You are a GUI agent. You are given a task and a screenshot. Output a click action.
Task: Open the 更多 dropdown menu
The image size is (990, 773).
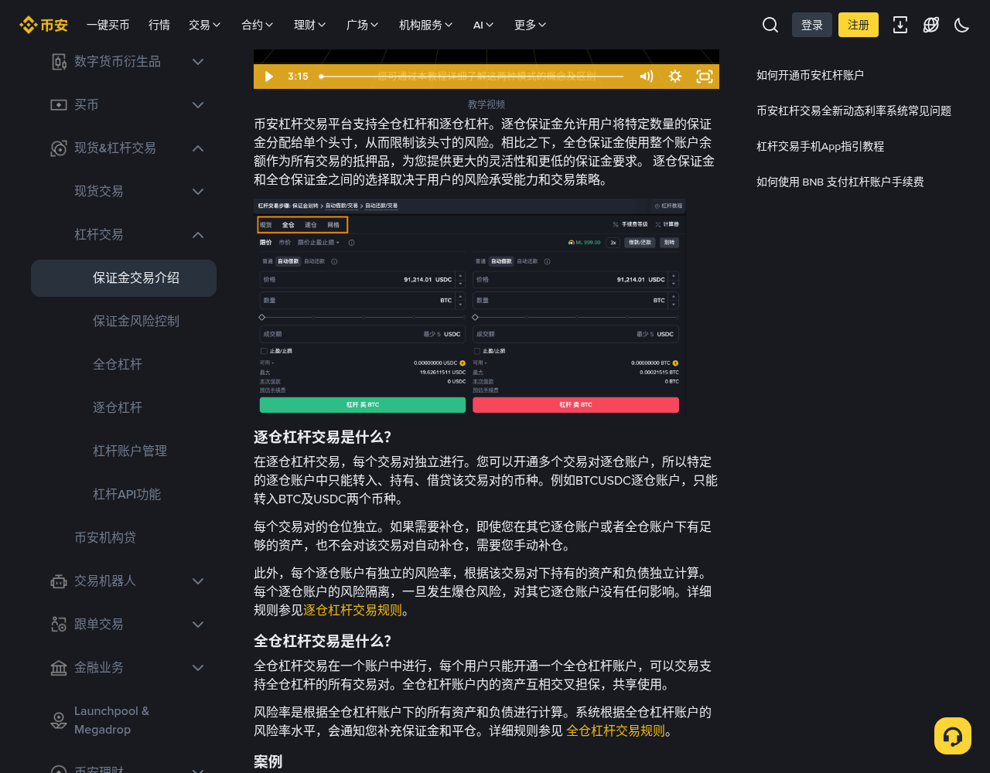531,25
